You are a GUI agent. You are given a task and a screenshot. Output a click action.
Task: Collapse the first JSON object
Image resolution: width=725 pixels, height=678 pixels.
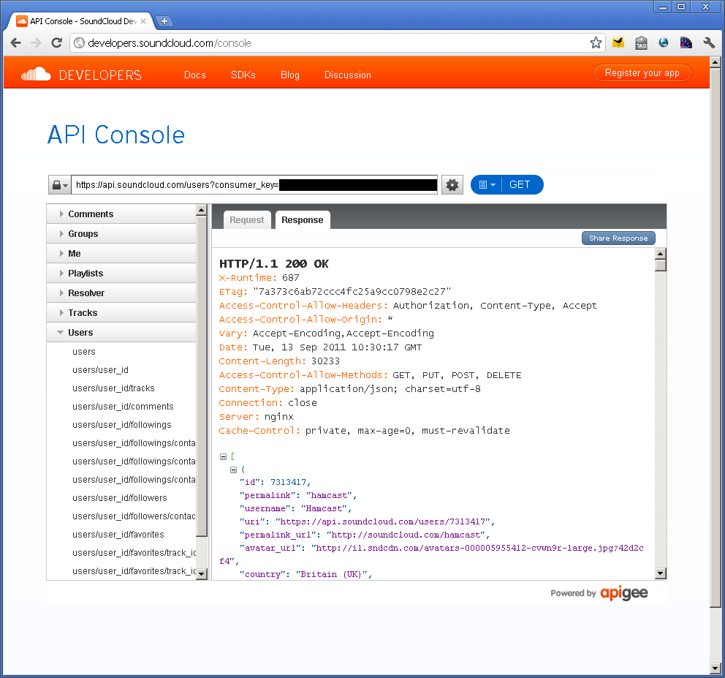pyautogui.click(x=233, y=470)
